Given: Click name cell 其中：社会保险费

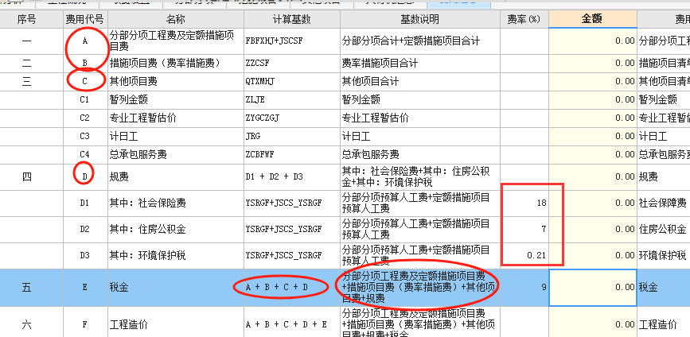Looking at the screenshot, I should [x=176, y=203].
